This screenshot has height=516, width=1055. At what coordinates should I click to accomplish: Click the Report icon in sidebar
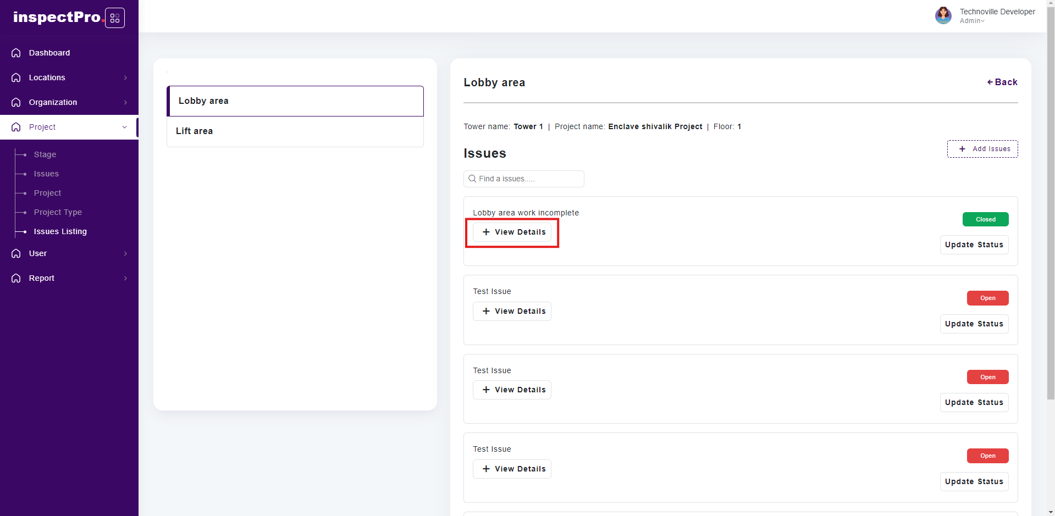(16, 278)
